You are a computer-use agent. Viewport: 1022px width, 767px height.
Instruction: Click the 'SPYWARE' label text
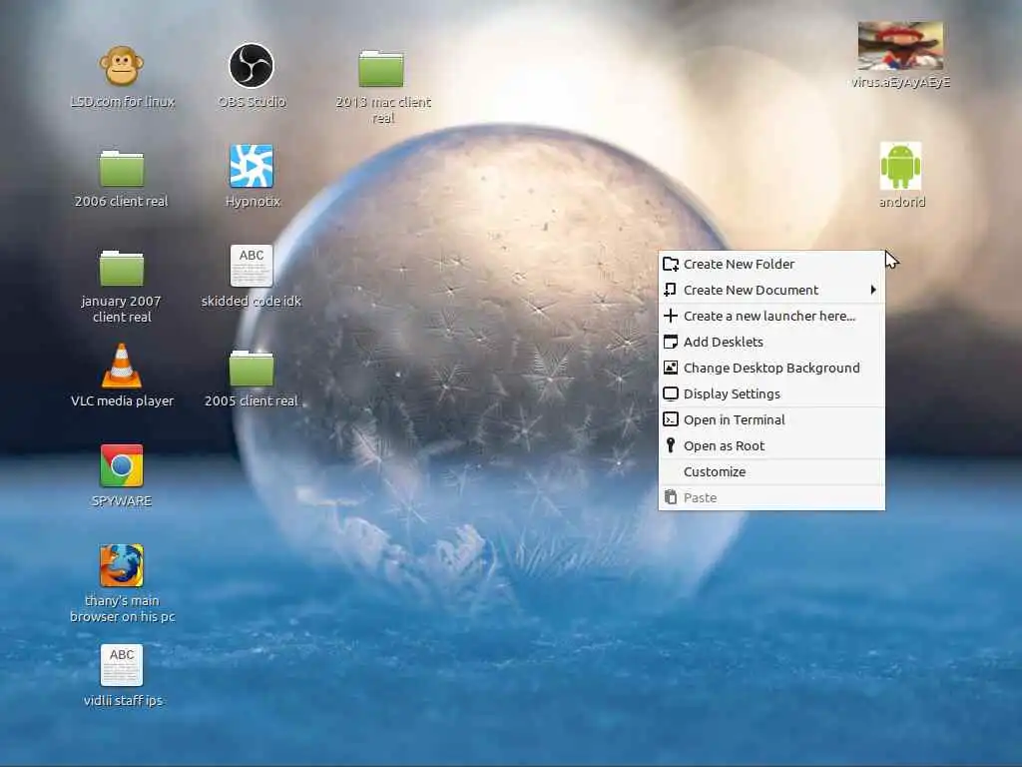[121, 501]
